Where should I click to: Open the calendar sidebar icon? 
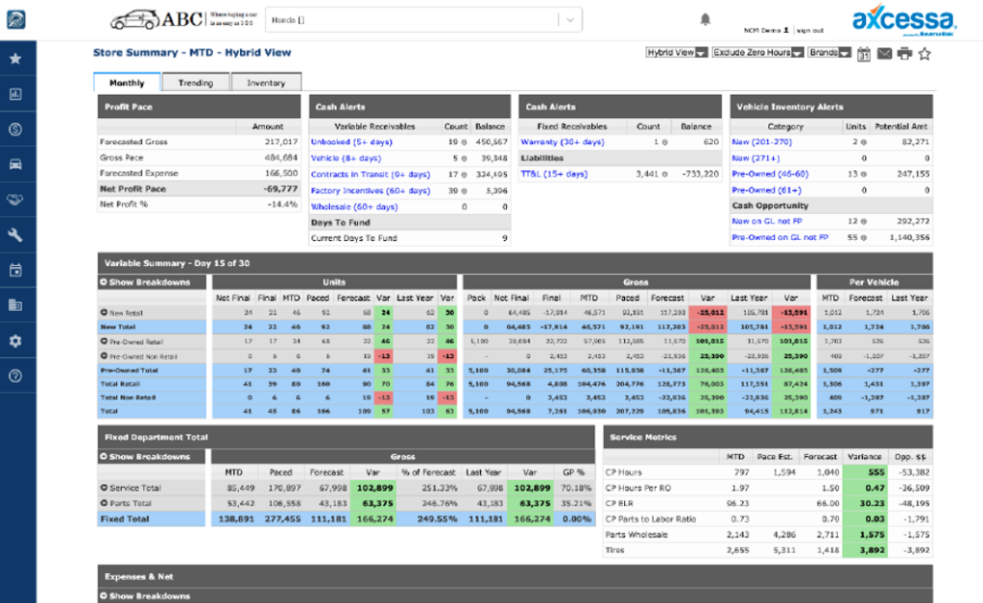click(15, 270)
